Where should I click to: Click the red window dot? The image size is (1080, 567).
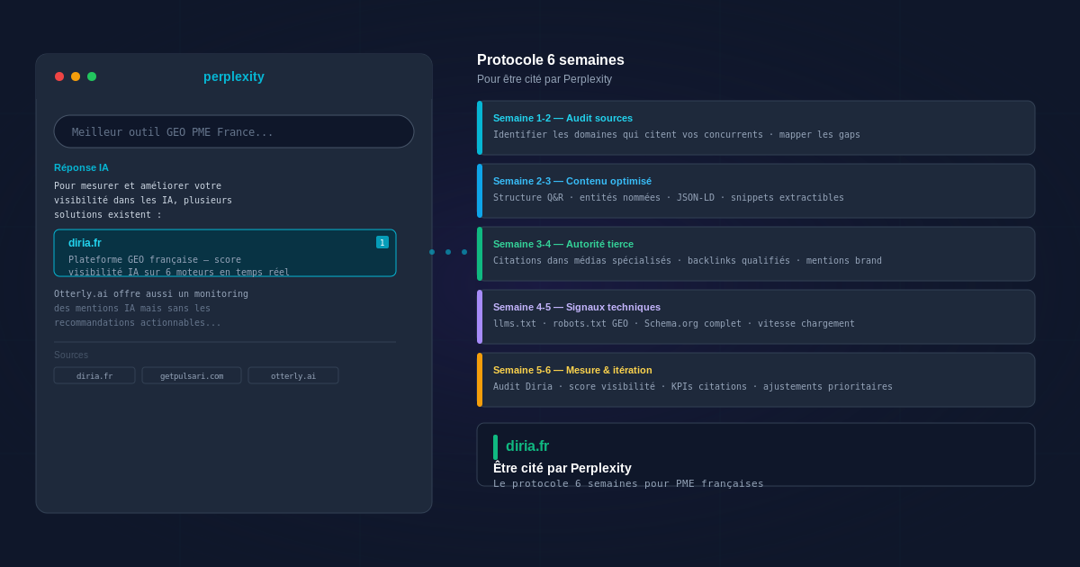[59, 76]
